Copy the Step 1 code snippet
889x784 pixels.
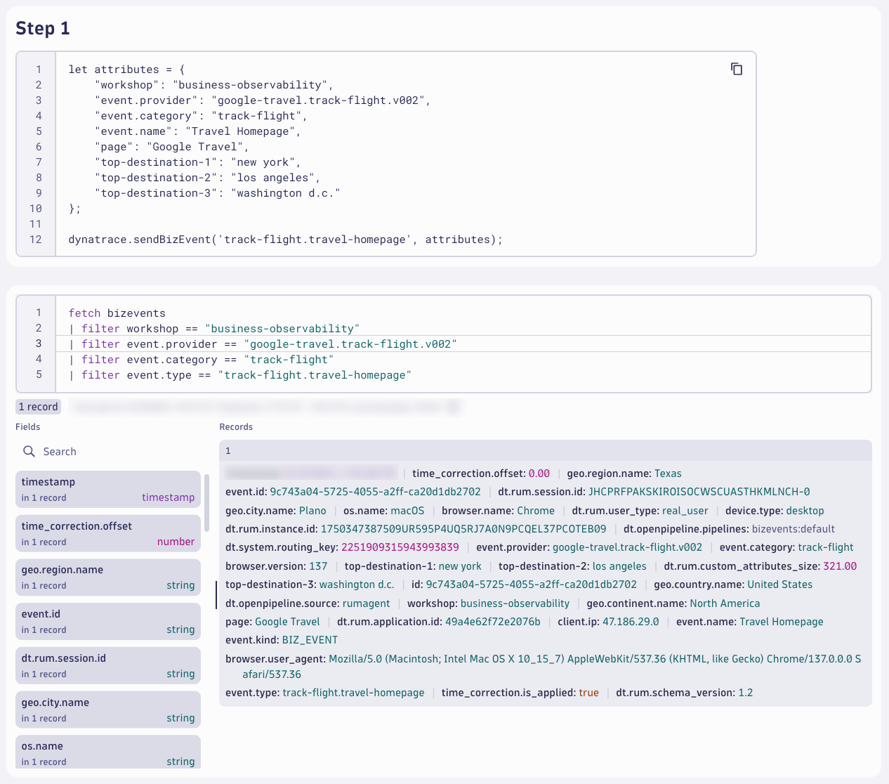click(737, 69)
